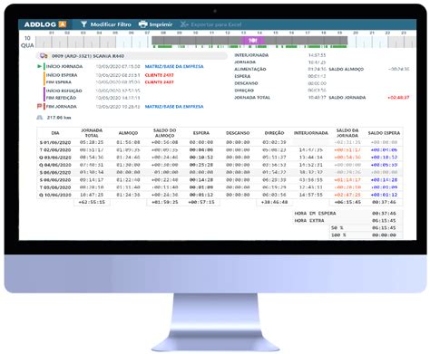Click FIM ESPERA event label
The width and height of the screenshot is (430, 354).
[x=59, y=82]
